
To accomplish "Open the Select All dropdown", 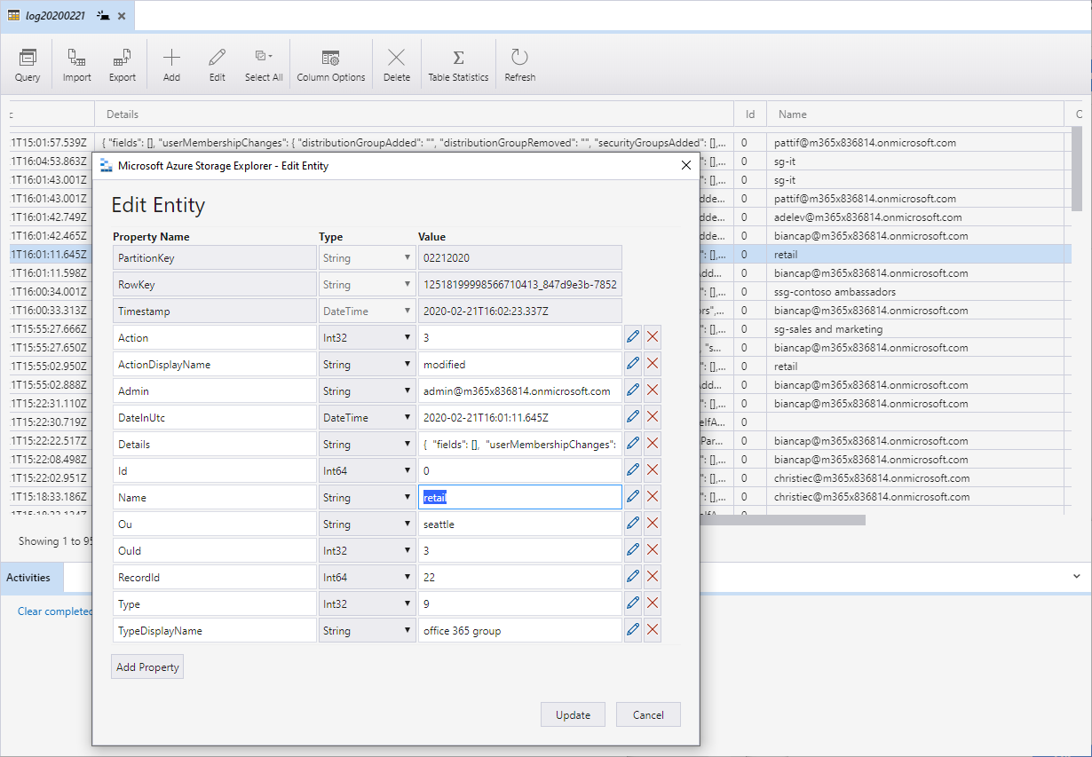I will click(264, 65).
